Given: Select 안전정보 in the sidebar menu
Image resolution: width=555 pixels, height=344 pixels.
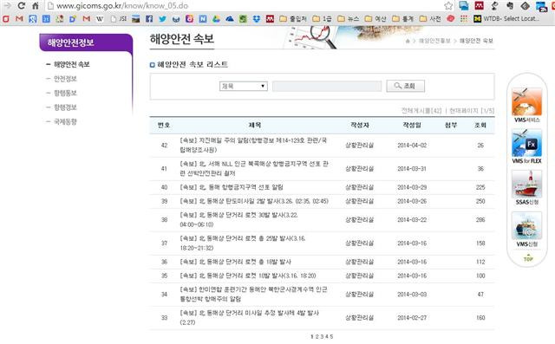Looking at the screenshot, I should [x=65, y=79].
